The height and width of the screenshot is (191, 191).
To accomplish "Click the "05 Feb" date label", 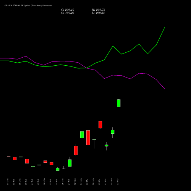I will click(x=14, y=182).
